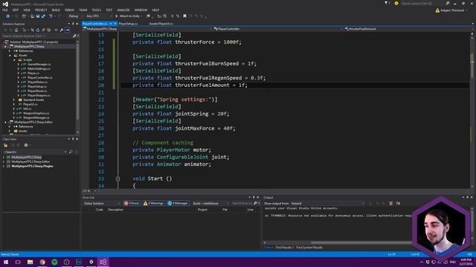
Task: Collapse the Start method outline box
Action: point(118,179)
